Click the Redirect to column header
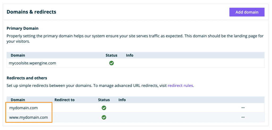This screenshot has height=130, width=272. pos(65,100)
